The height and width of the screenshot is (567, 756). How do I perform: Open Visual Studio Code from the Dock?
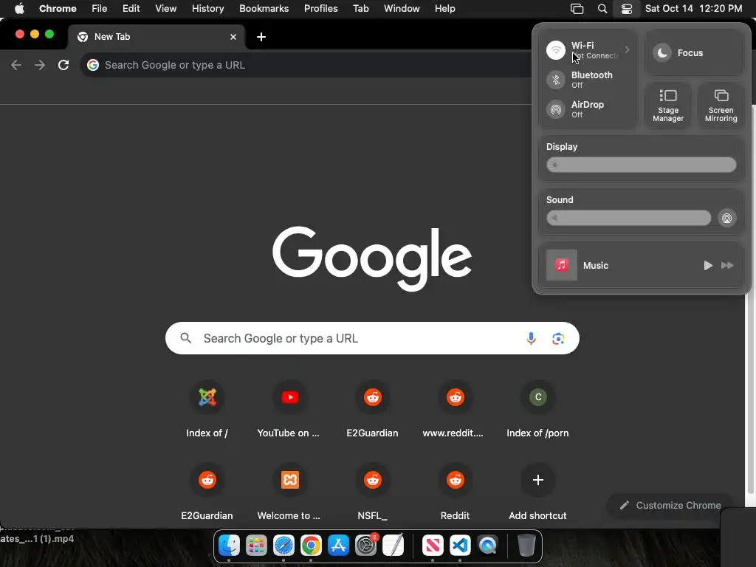tap(460, 546)
